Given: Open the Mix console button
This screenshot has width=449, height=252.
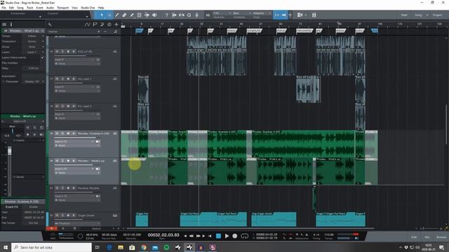Looking at the screenshot, I should (x=427, y=237).
